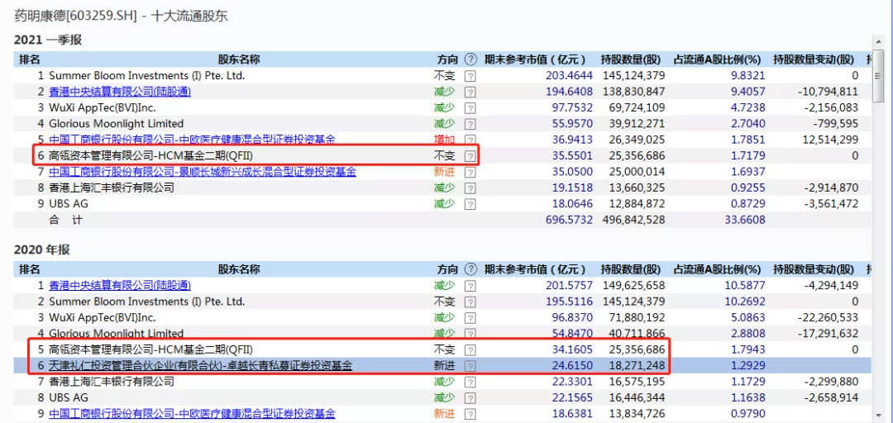Sort 2021 一季报 by 持股数量(股)
Screen dimensions: 893x423
click(631, 59)
